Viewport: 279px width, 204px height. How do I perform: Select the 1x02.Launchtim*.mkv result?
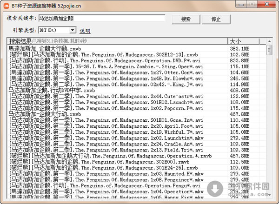[106, 138]
